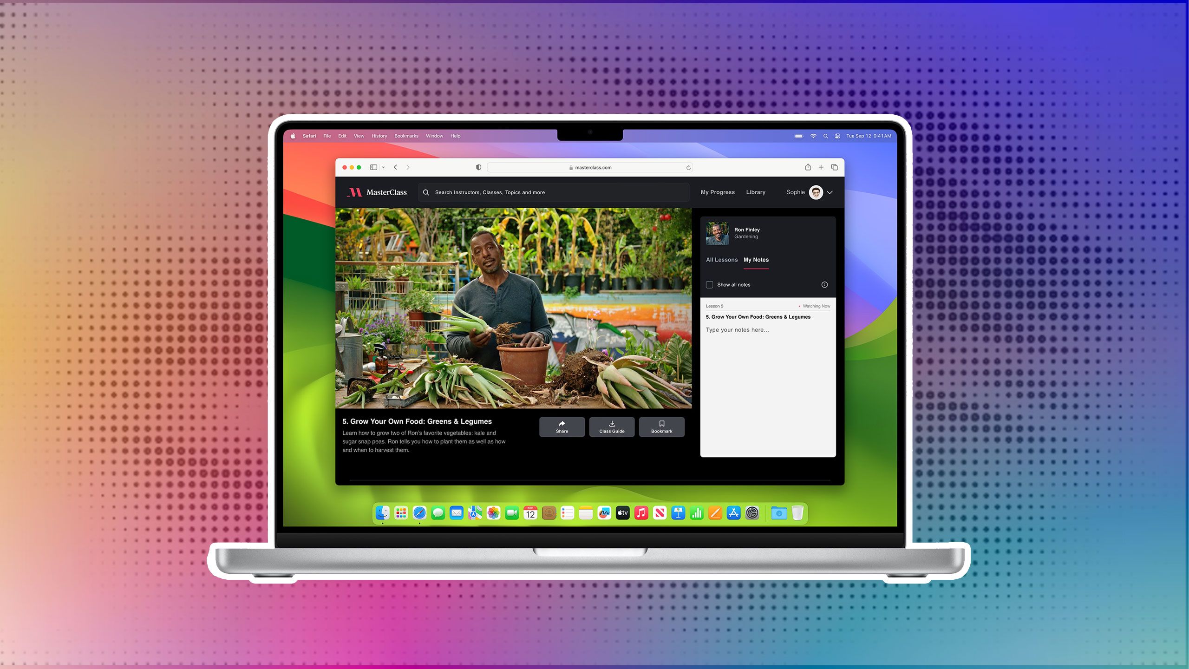Click the Ron Finley instructor thumbnail

pos(716,233)
